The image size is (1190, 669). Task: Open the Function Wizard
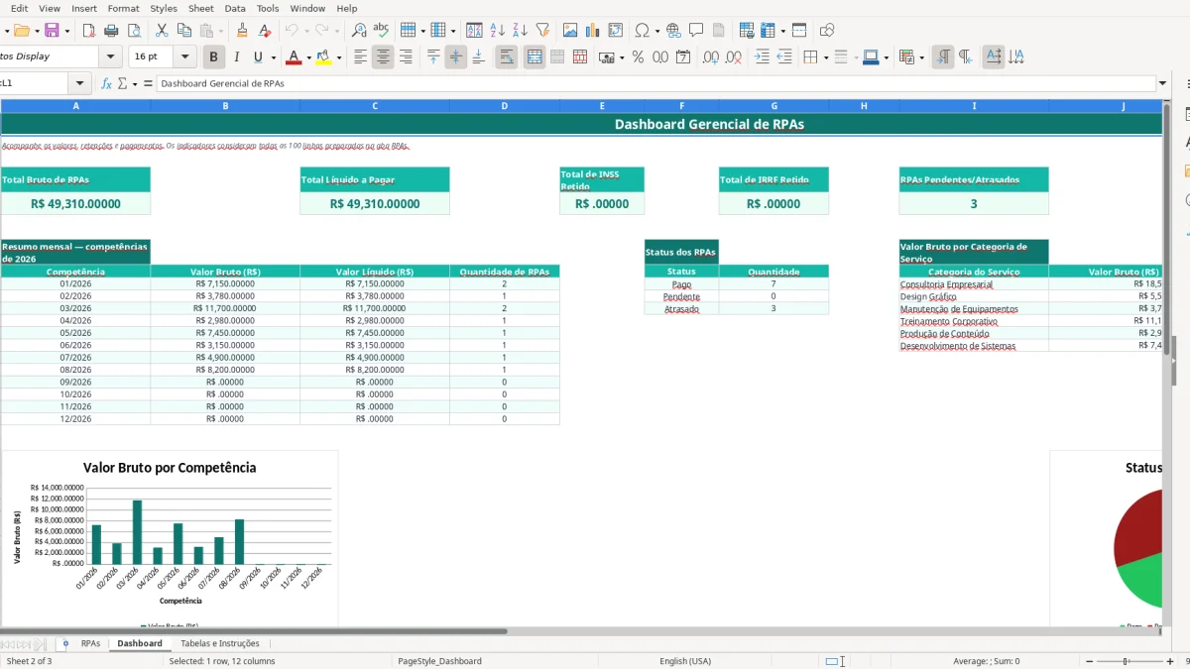[x=107, y=84]
